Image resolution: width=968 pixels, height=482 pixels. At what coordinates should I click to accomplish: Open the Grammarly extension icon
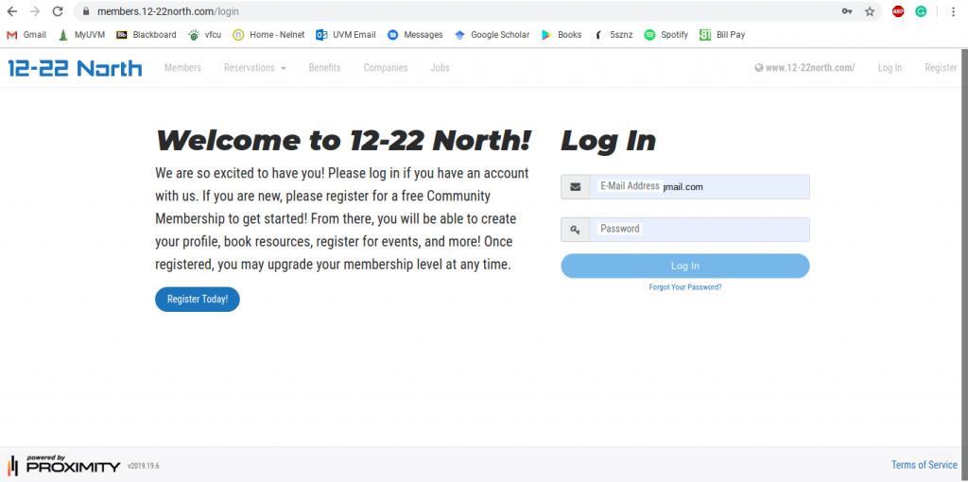pos(921,11)
